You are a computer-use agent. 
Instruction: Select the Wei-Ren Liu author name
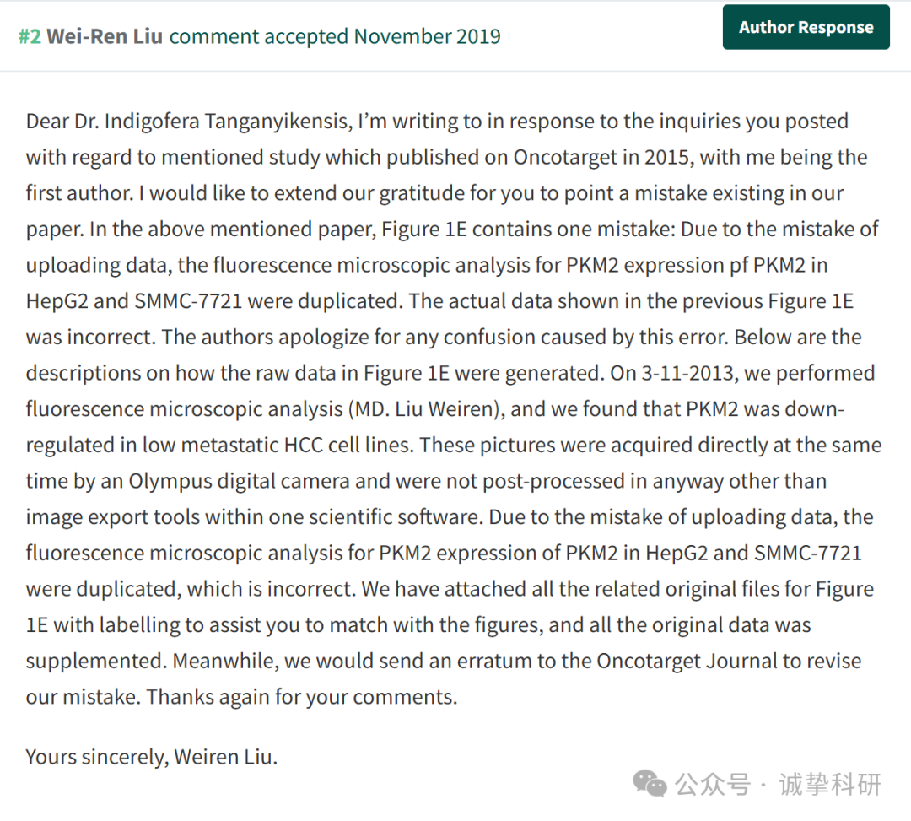click(105, 36)
